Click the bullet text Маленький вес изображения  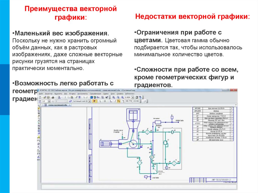coord(60,33)
